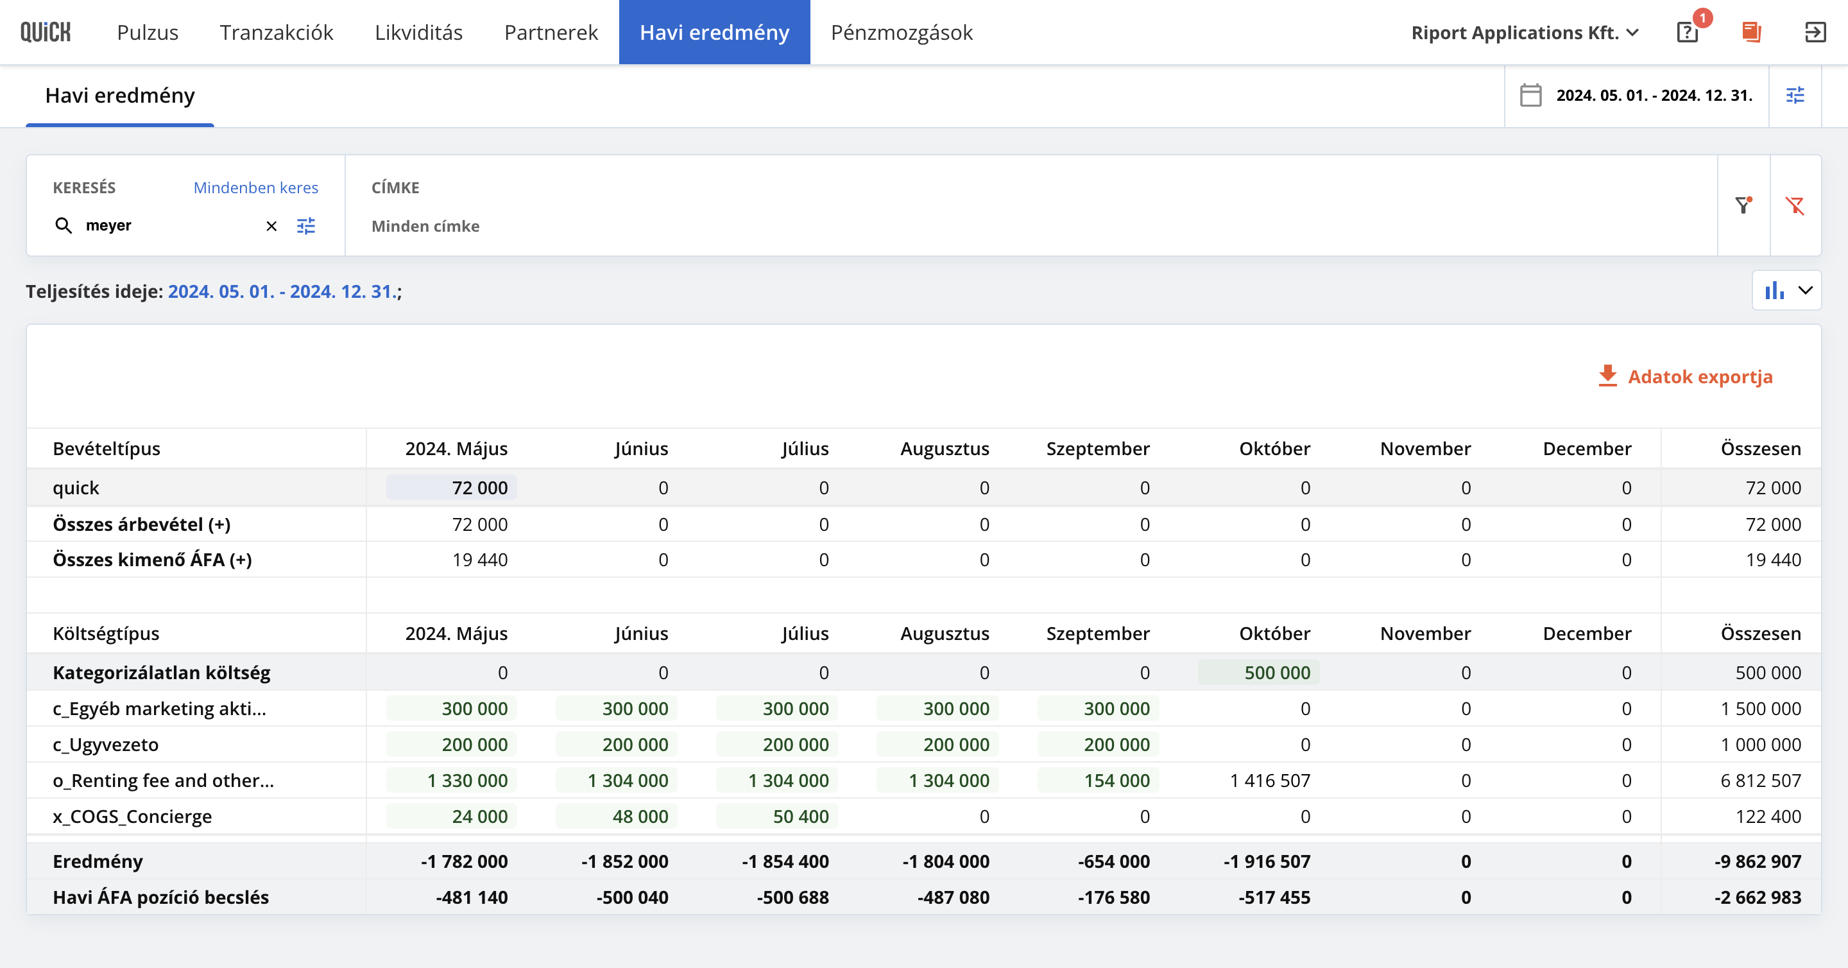Click the export download icon

[1607, 376]
